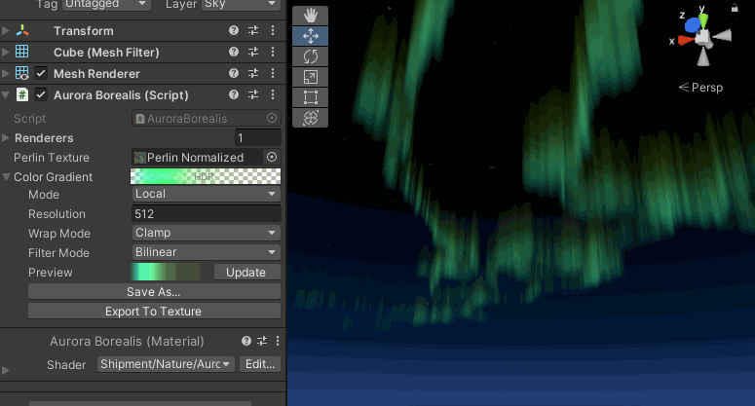755x406 pixels.
Task: Expand the Aurora Borealis material foldout
Action: pyautogui.click(x=6, y=370)
